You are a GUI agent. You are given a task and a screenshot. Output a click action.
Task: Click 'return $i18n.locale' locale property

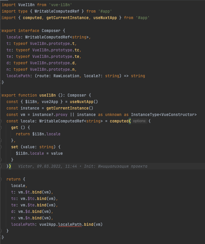click(x=53, y=134)
